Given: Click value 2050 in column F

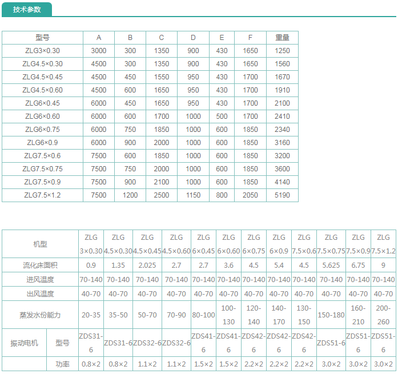Looking at the screenshot, I should pyautogui.click(x=250, y=195).
